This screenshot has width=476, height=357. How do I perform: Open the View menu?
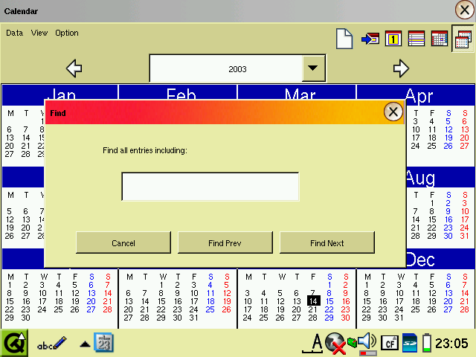(x=39, y=33)
